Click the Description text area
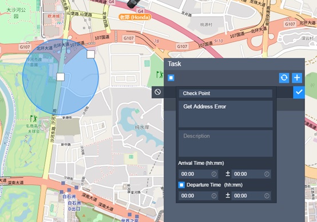This screenshot has width=317, height=222. (x=225, y=144)
